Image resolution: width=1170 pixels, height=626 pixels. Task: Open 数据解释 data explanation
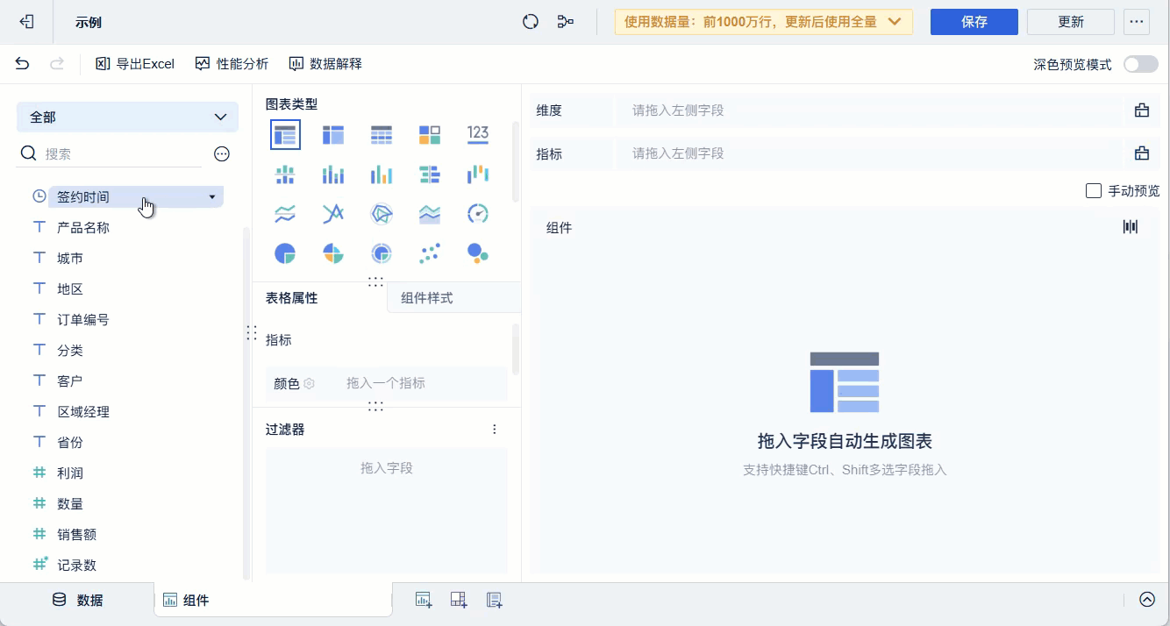click(x=325, y=63)
